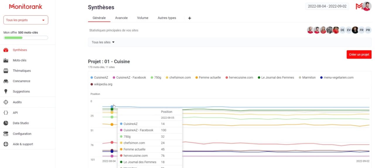
Task: Open the Tous les sites filter
Action: tap(103, 42)
